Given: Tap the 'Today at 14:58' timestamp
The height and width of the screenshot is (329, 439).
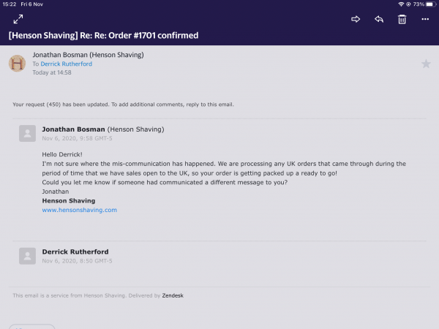Looking at the screenshot, I should click(x=52, y=72).
